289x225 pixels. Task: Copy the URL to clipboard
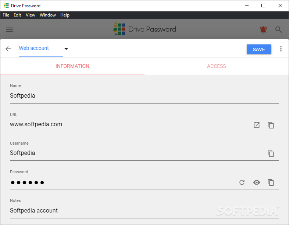(x=271, y=125)
